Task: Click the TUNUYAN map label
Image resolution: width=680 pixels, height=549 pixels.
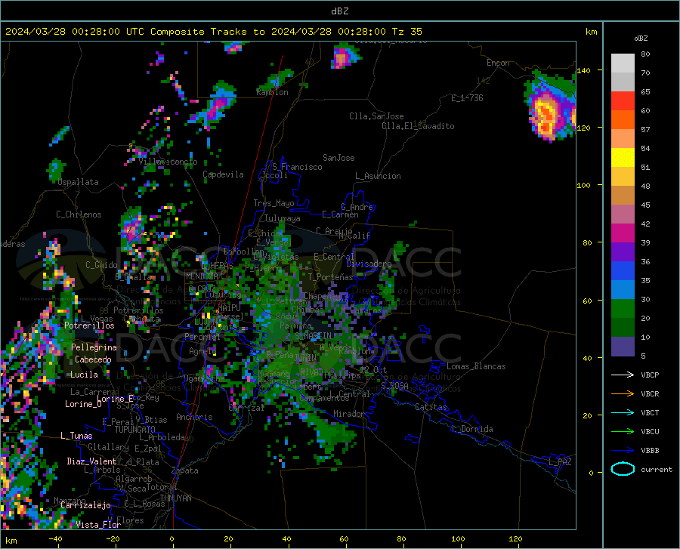Action: click(175, 498)
